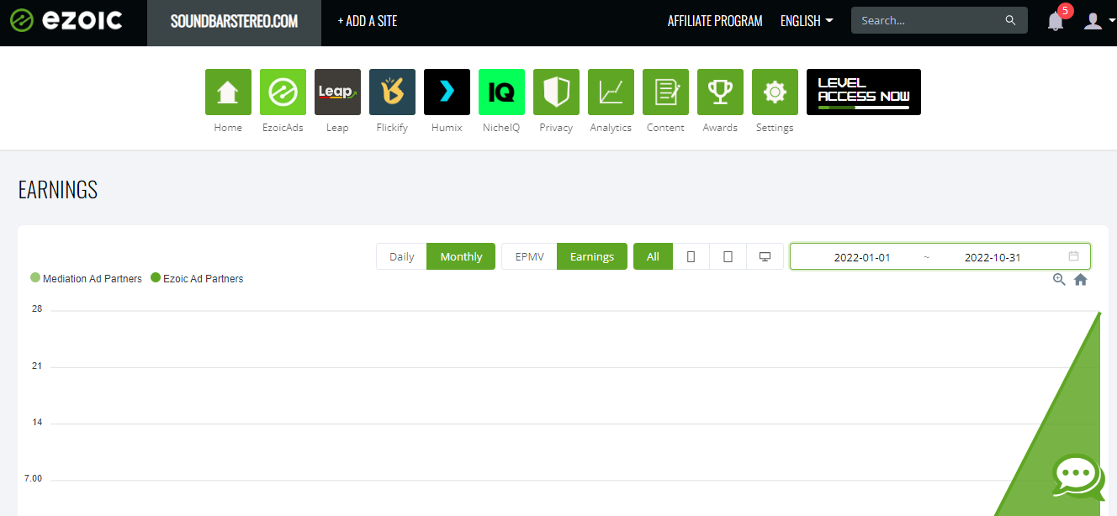Open the Content section icon
Image resolution: width=1117 pixels, height=516 pixels.
click(x=665, y=92)
